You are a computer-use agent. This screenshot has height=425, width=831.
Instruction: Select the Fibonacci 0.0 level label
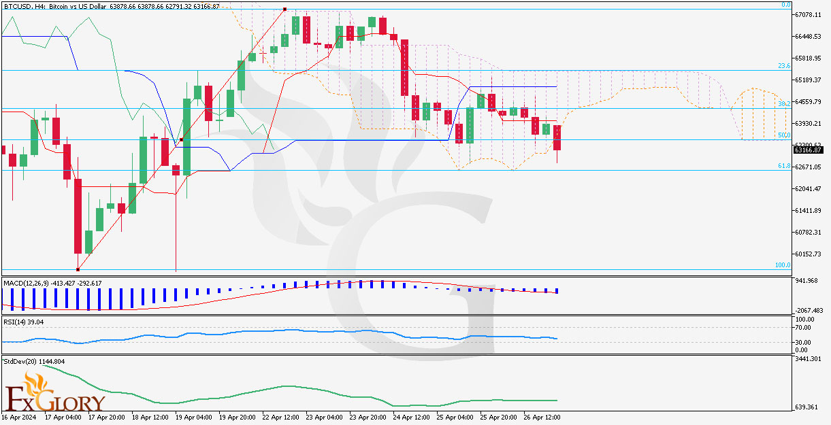[785, 5]
